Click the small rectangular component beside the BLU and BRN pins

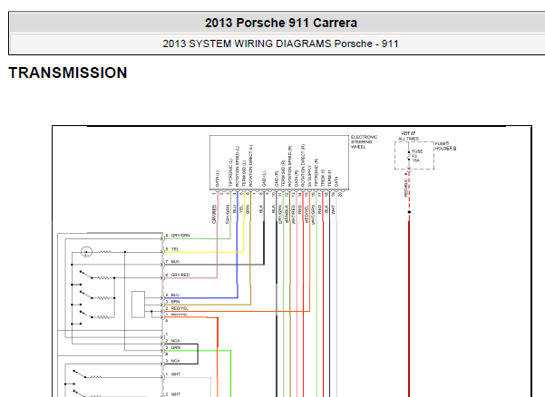138,305
